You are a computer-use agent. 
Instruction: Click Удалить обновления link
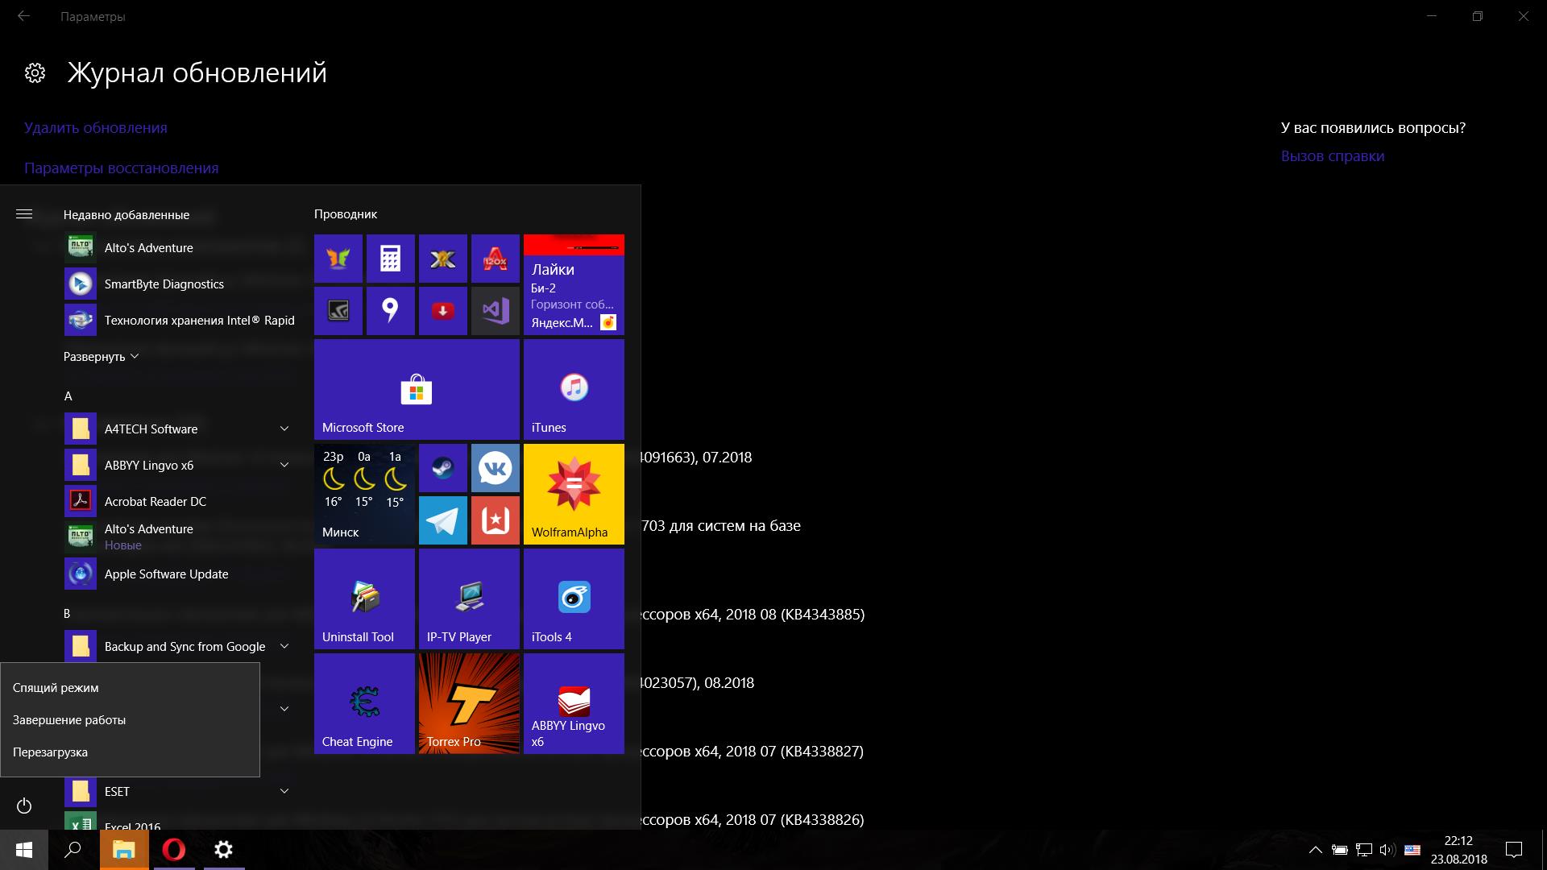tap(96, 126)
